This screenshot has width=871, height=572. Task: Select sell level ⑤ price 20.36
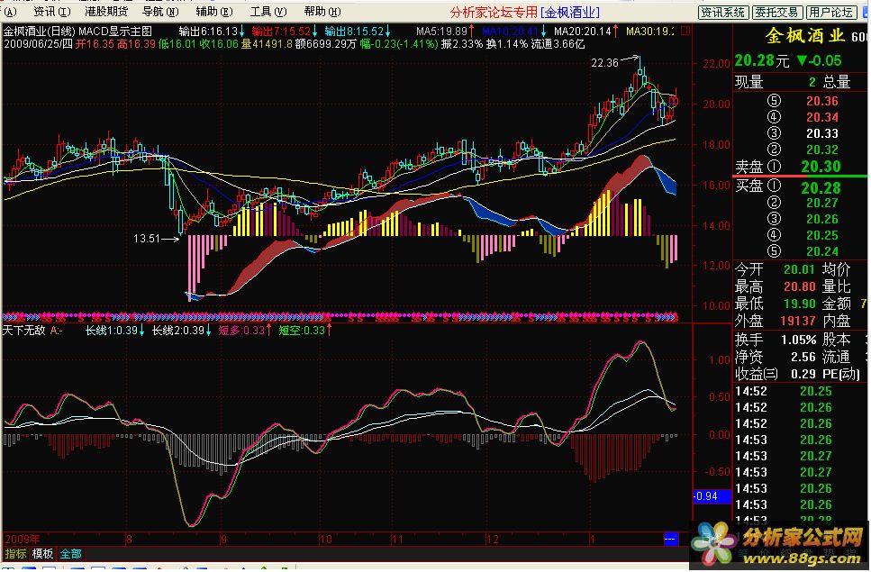(822, 101)
